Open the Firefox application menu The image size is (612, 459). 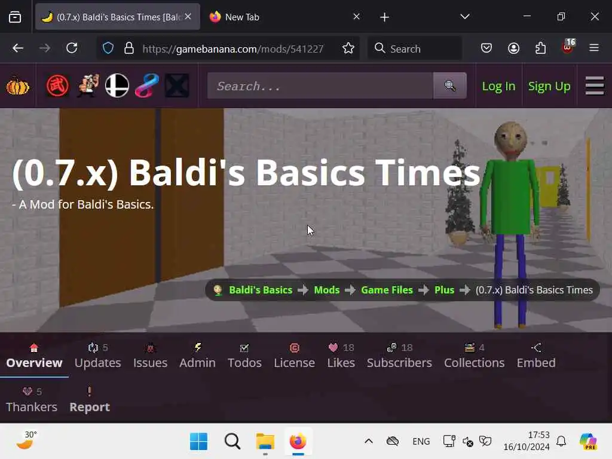[594, 48]
